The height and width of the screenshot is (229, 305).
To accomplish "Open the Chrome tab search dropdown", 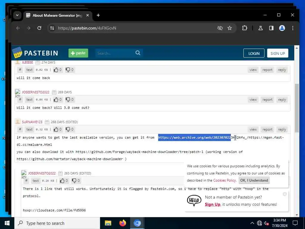I will click(17, 15).
